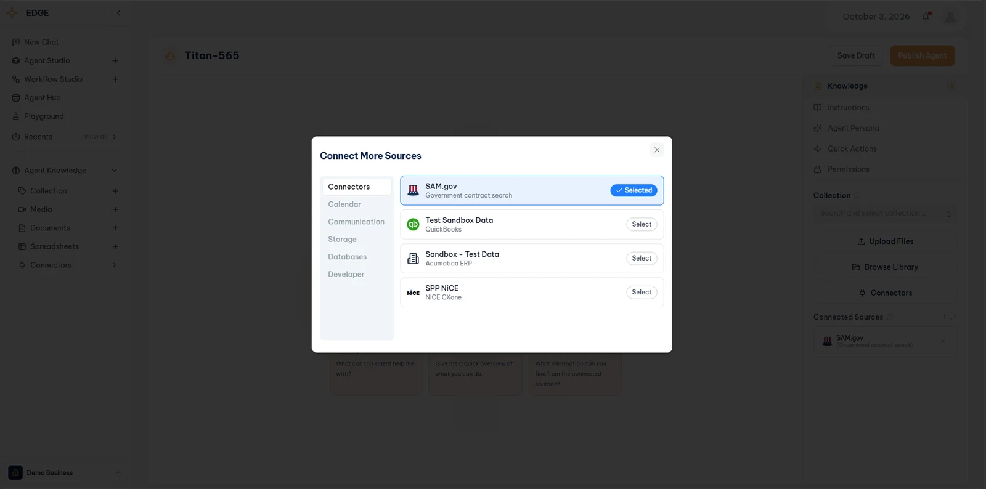Select the Sandbox - Test Data Acumatica source
Image resolution: width=986 pixels, height=489 pixels.
tap(642, 258)
